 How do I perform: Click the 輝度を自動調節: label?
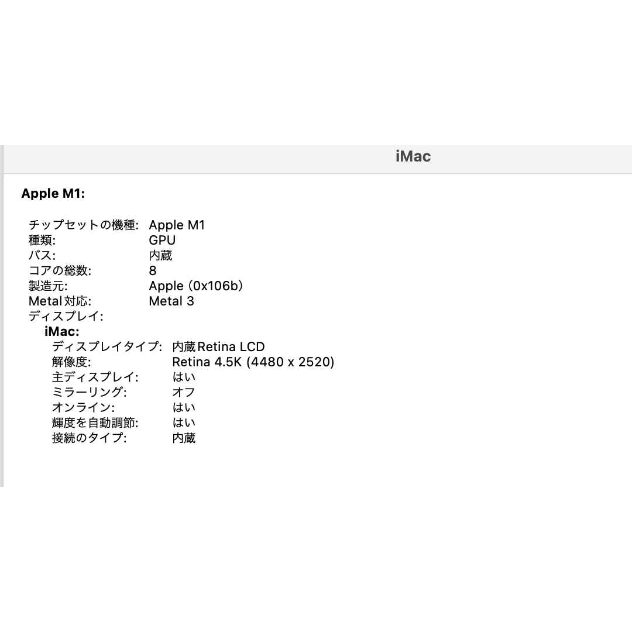95,423
